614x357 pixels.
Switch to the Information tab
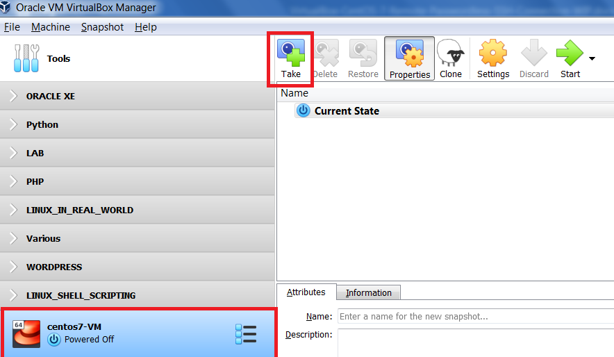click(x=369, y=293)
